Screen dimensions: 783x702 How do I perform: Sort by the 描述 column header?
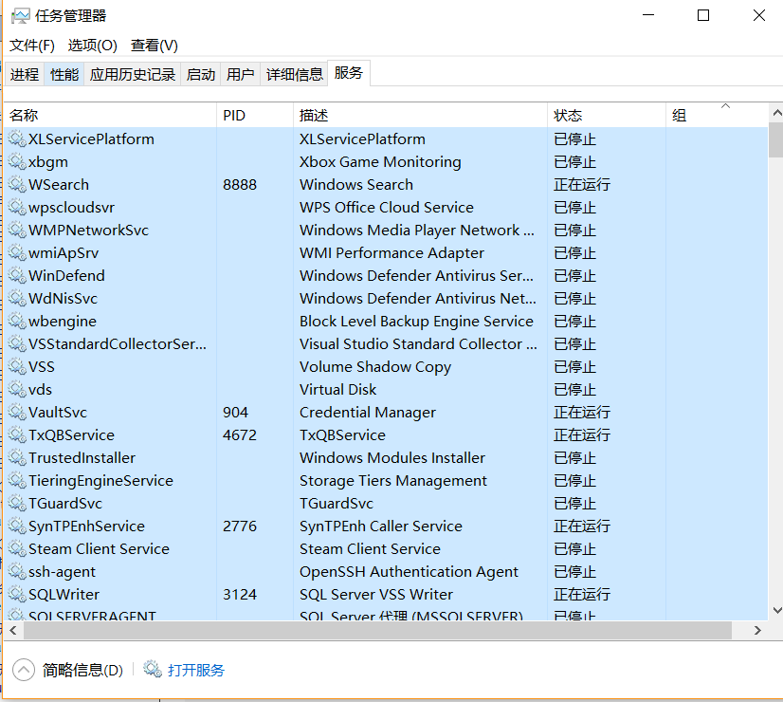pyautogui.click(x=420, y=116)
